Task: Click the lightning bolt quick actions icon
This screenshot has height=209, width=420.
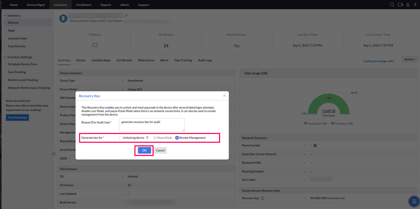Action: click(x=415, y=5)
